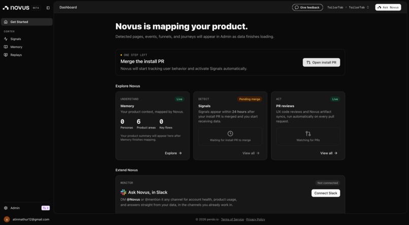This screenshot has width=409, height=225.
Task: Click the Get Started home icon
Action: coord(6,22)
